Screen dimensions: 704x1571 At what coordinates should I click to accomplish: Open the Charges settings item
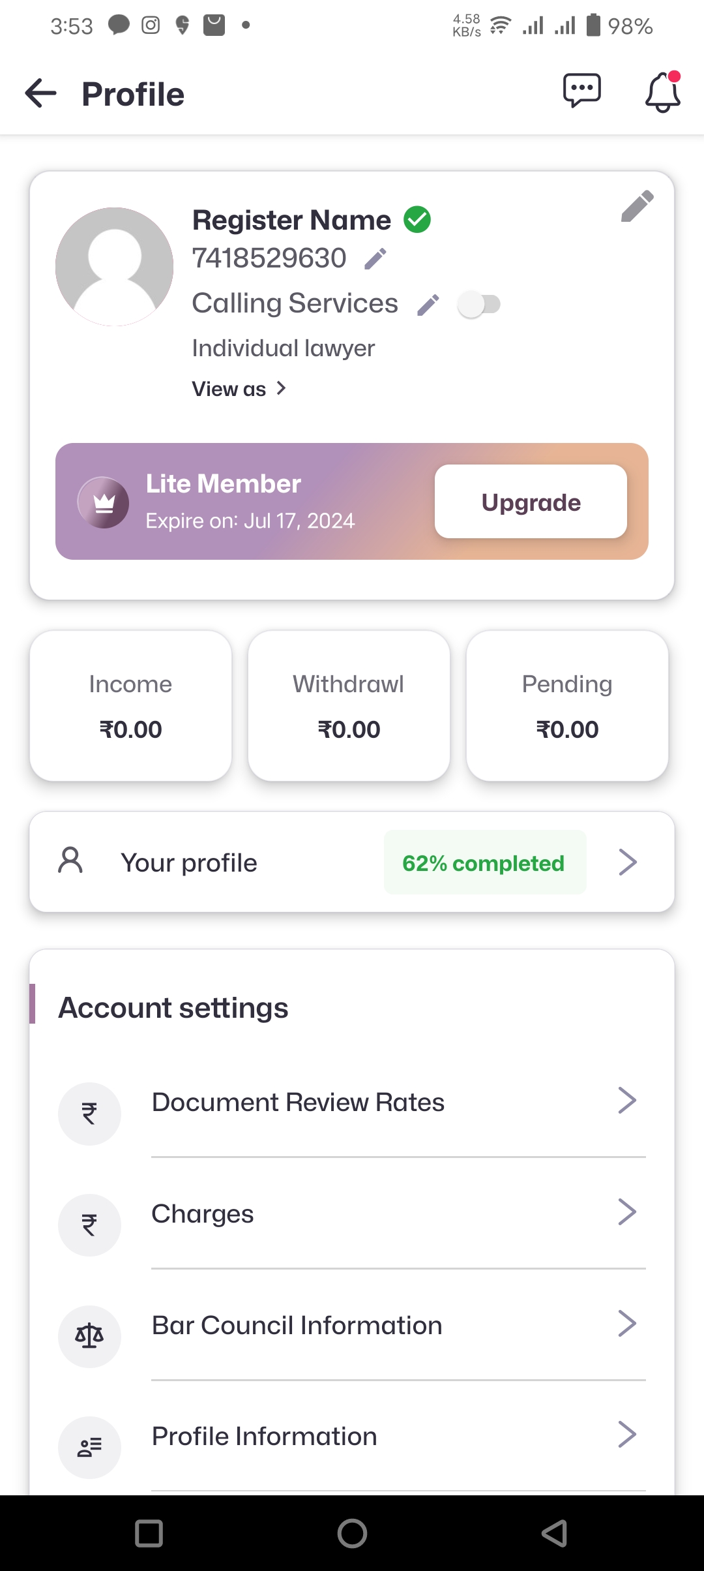tap(203, 1213)
